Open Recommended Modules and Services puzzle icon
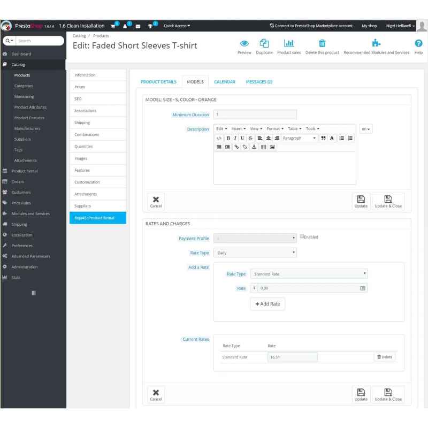 coord(376,43)
